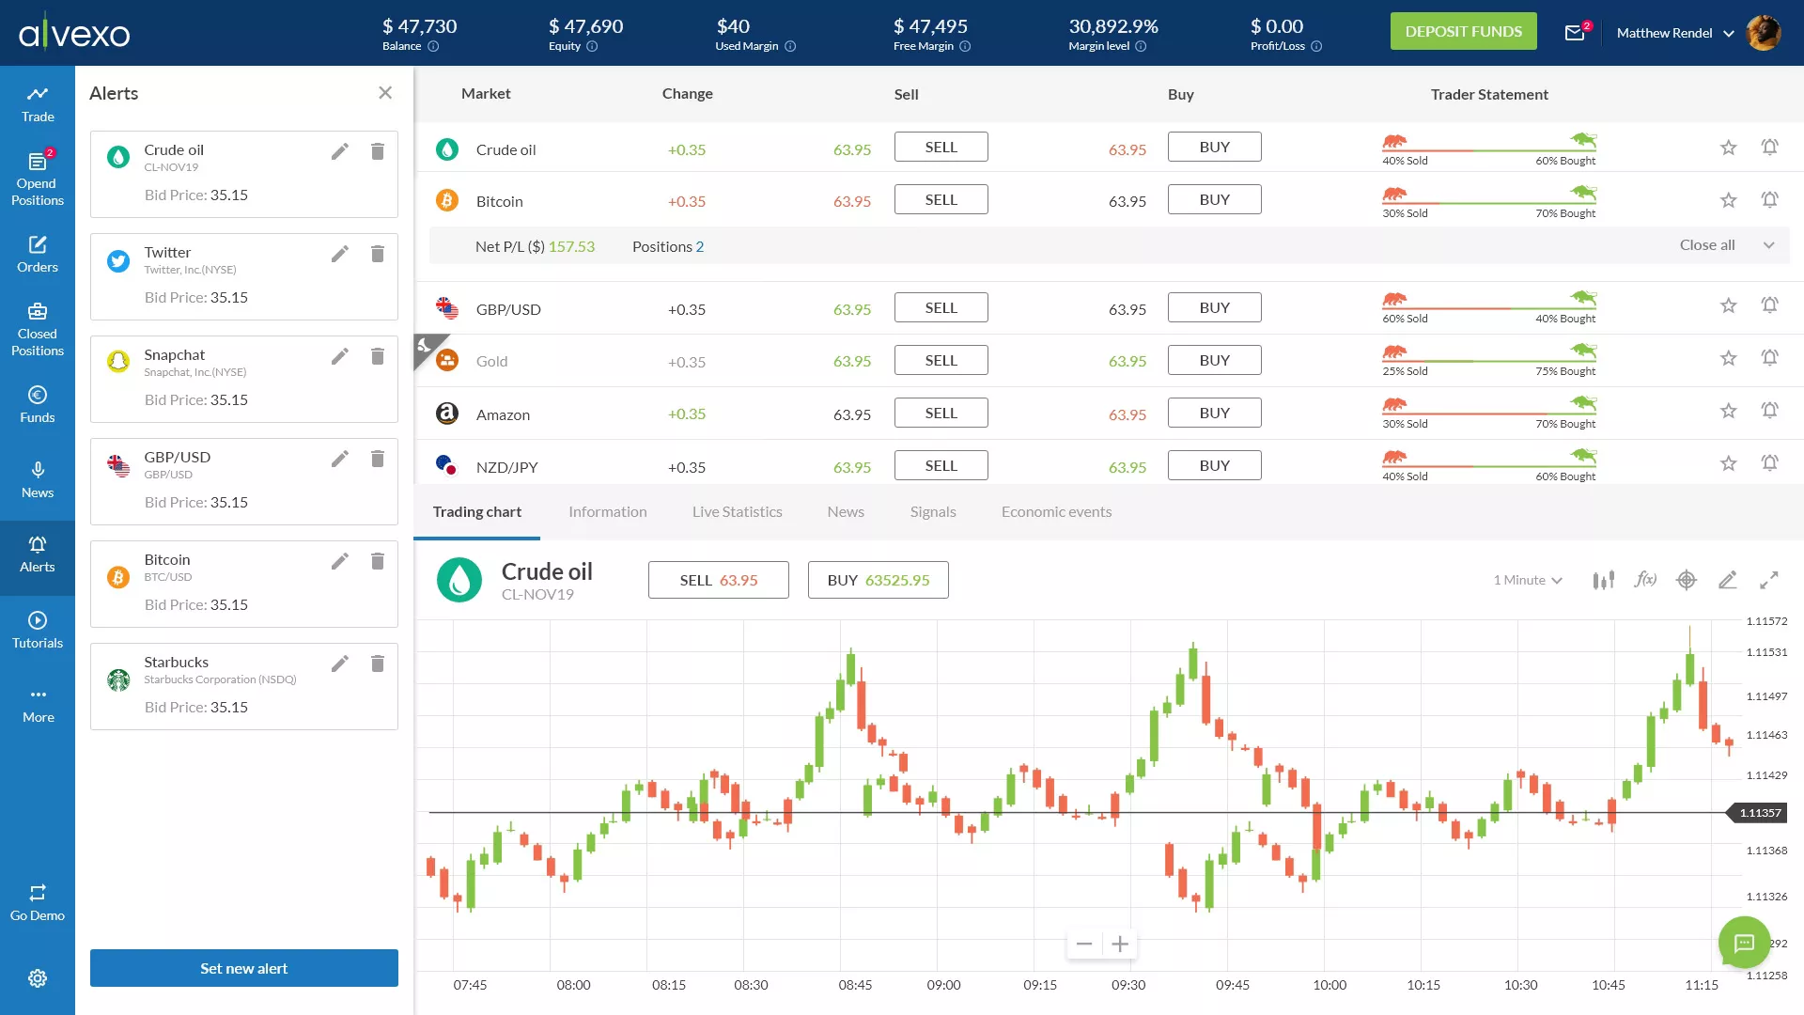
Task: Click SELL 63.95 chart button
Action: point(719,580)
